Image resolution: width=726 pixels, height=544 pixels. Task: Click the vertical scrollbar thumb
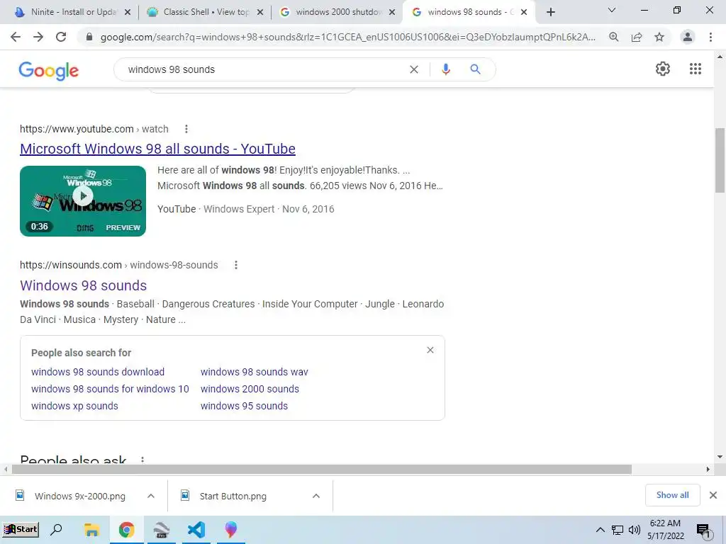click(x=720, y=160)
